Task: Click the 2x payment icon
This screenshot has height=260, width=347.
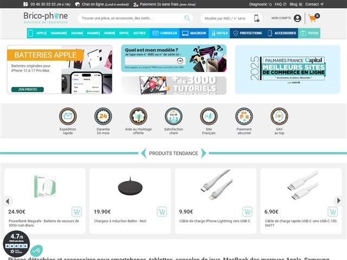Action: pyautogui.click(x=136, y=4)
